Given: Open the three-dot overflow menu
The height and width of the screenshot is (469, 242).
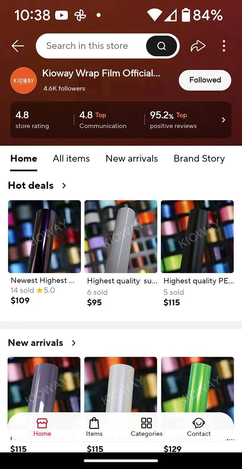Looking at the screenshot, I should pyautogui.click(x=224, y=46).
